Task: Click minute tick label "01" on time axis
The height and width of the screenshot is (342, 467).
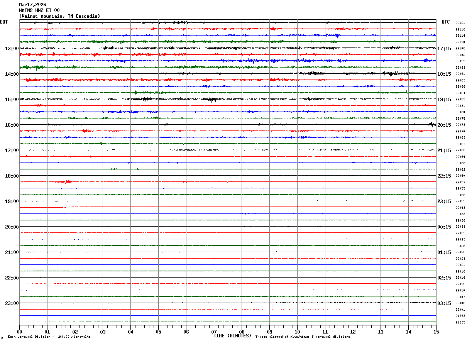Action: pos(47,332)
